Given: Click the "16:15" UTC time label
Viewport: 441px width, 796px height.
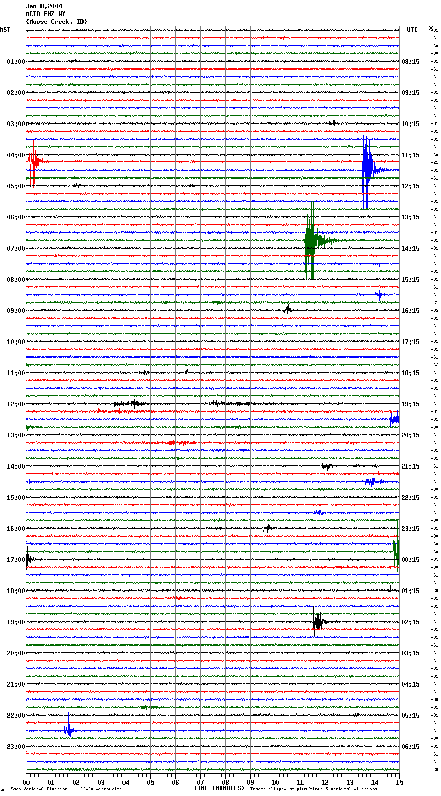Looking at the screenshot, I should pyautogui.click(x=410, y=311).
